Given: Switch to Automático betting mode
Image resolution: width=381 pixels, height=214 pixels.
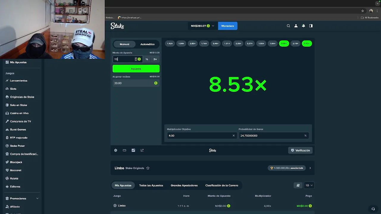Looking at the screenshot, I should coord(147,44).
